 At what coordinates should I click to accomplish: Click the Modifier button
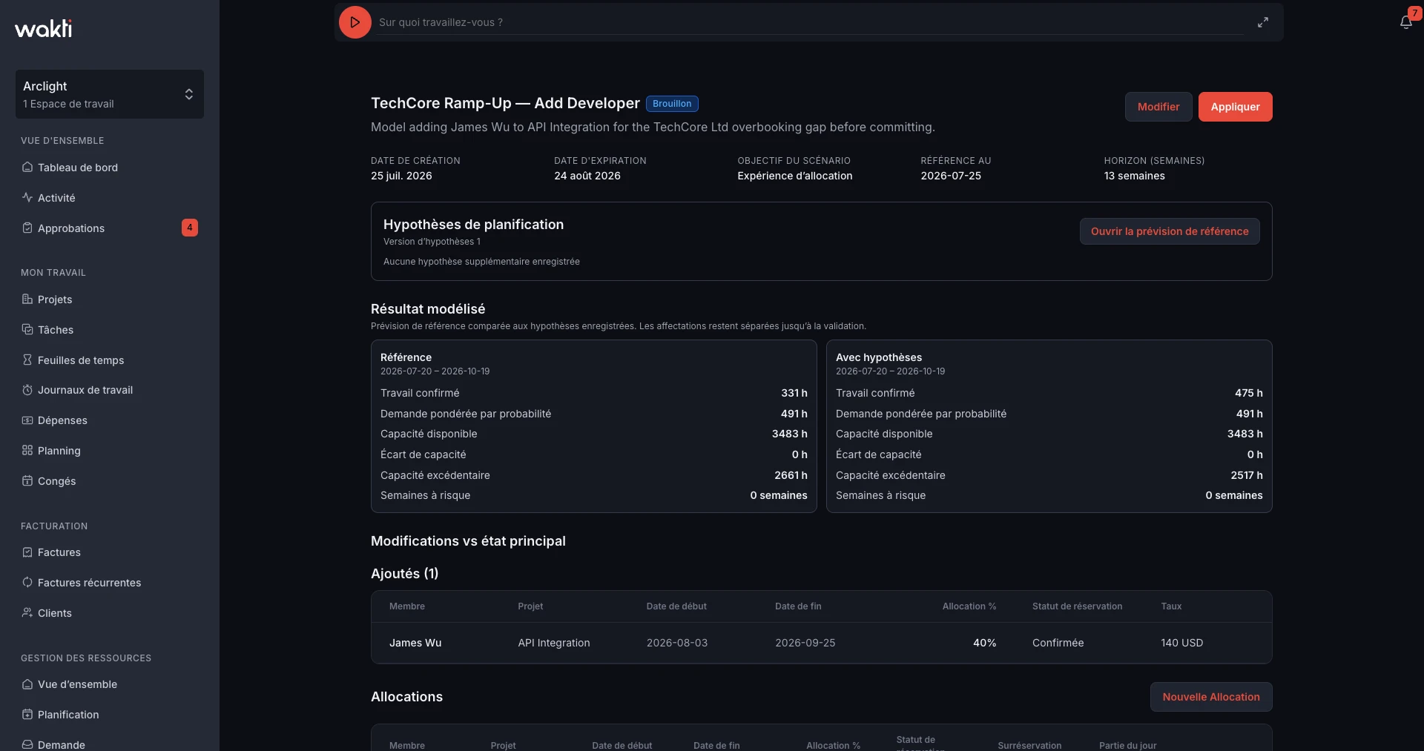coord(1158,107)
